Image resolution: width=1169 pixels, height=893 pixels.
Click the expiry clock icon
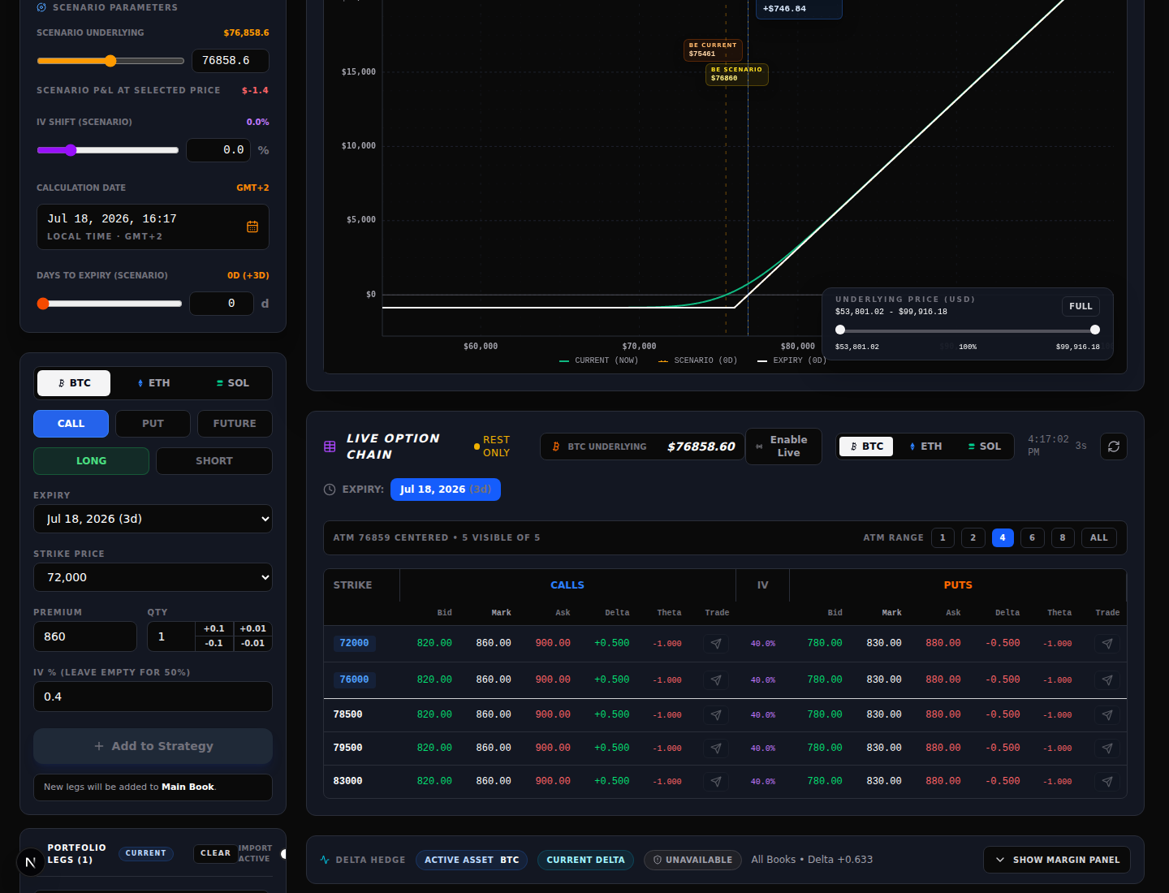point(330,490)
